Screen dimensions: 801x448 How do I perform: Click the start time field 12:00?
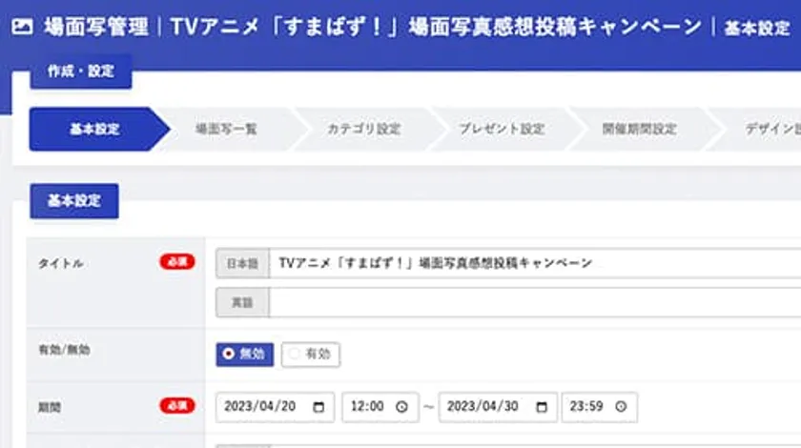pyautogui.click(x=380, y=407)
